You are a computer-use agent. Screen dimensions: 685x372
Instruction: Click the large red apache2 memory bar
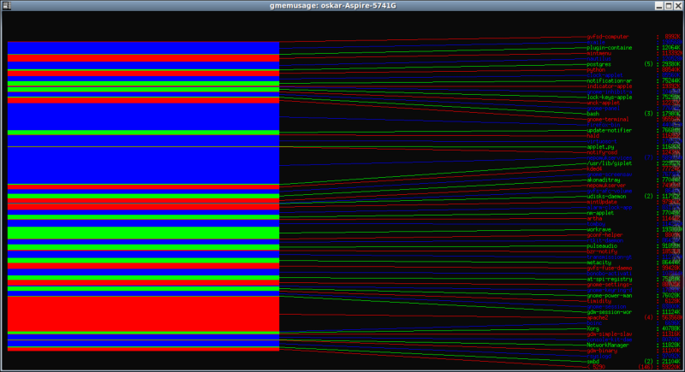pyautogui.click(x=143, y=314)
